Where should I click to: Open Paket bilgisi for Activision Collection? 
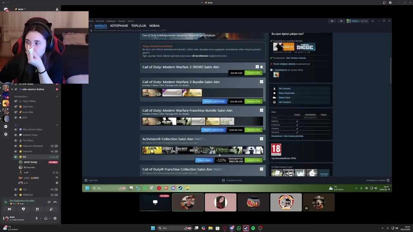click(x=204, y=160)
